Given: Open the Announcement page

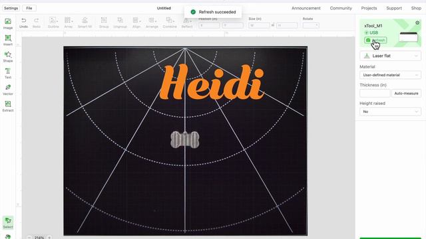Looking at the screenshot, I should click(x=306, y=8).
